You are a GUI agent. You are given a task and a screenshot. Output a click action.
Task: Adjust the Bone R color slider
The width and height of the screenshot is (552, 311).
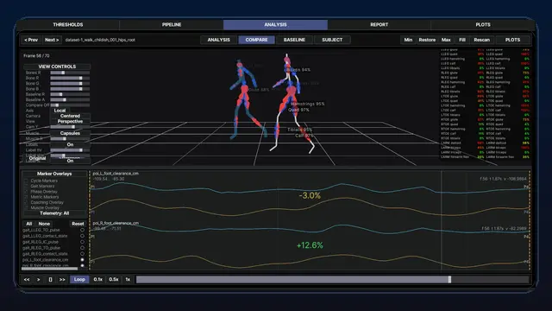pos(70,78)
